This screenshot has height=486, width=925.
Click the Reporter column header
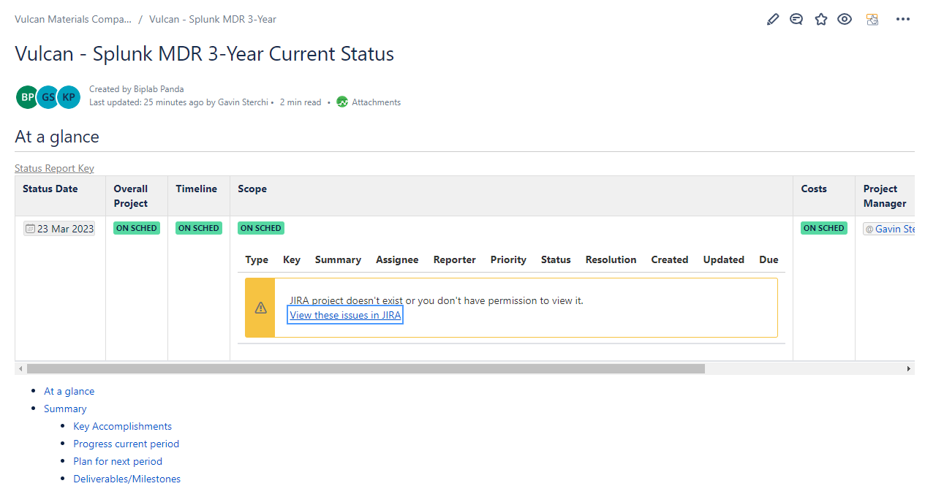(455, 259)
